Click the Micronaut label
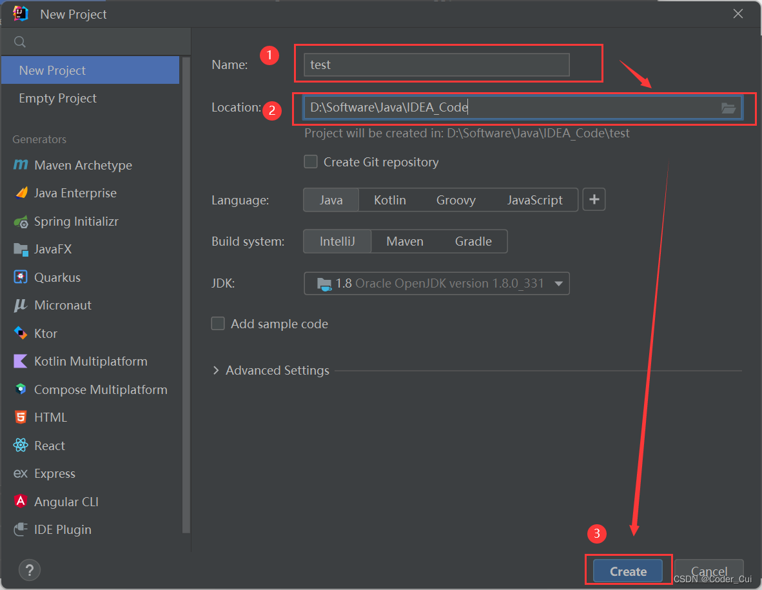 [63, 305]
